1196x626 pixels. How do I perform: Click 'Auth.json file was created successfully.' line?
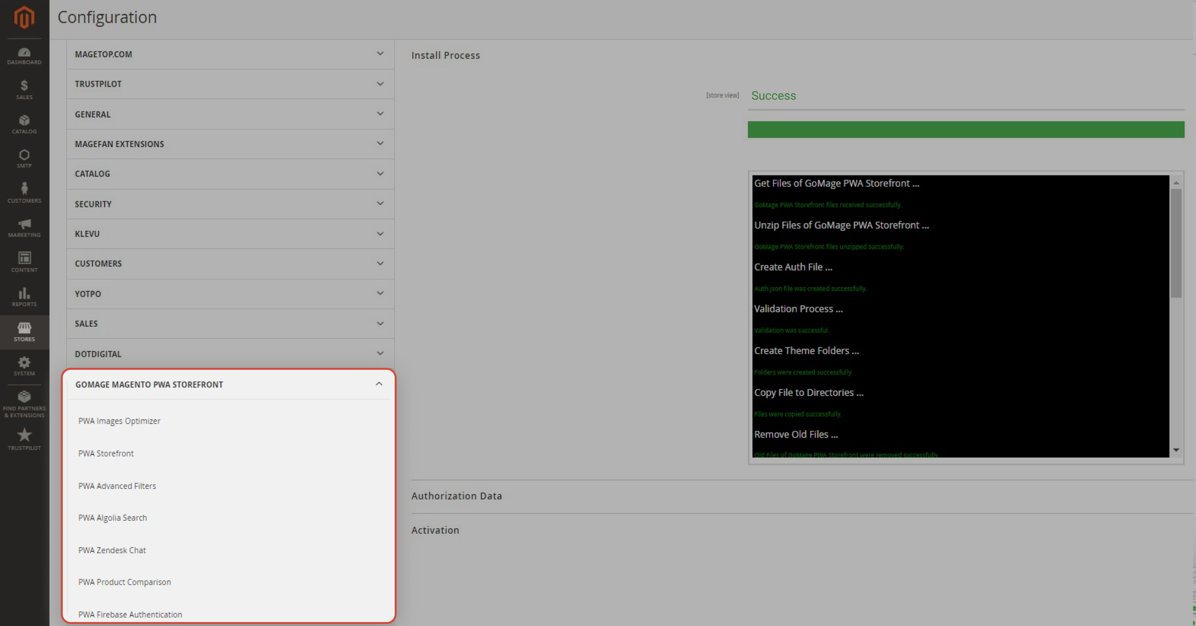coord(810,289)
